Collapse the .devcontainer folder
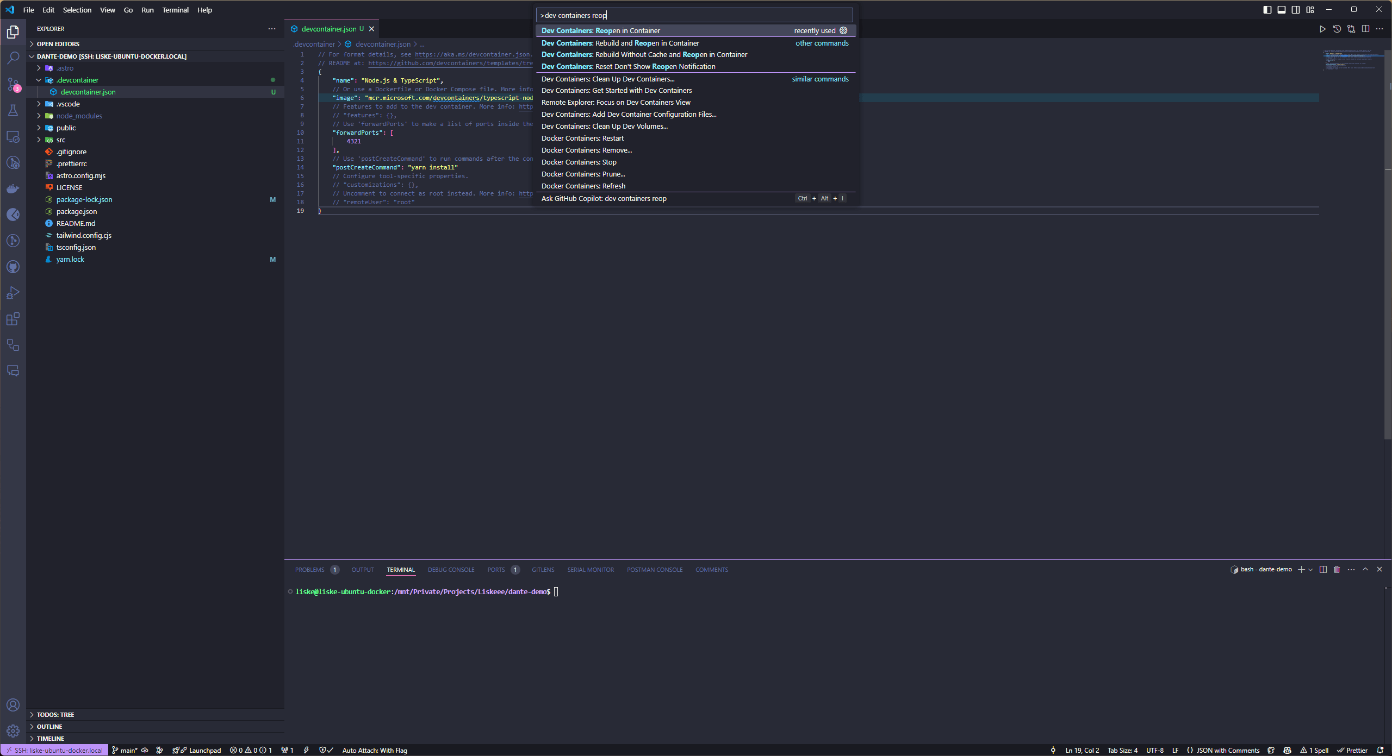The height and width of the screenshot is (756, 1392). [155, 80]
